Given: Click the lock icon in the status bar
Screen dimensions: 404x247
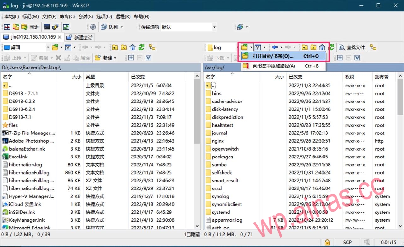Looking at the screenshot, I should click(x=327, y=243).
